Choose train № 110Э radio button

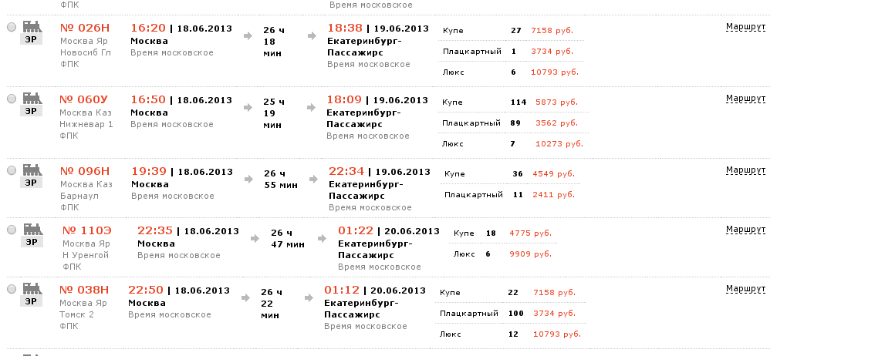(x=11, y=230)
